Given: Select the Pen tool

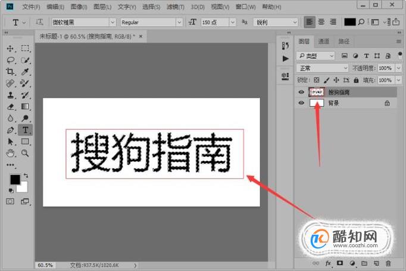Looking at the screenshot, I should tap(10, 130).
